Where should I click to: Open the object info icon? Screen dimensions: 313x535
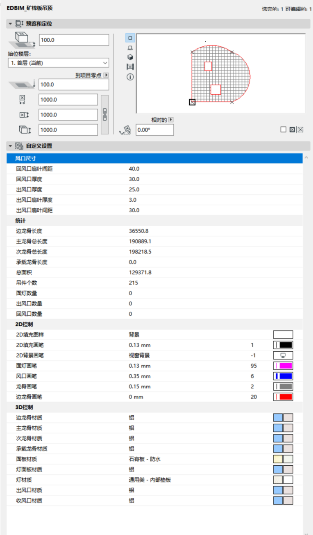coord(130,77)
